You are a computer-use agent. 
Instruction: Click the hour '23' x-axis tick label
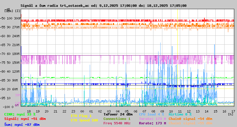pos(73,111)
